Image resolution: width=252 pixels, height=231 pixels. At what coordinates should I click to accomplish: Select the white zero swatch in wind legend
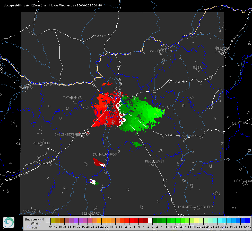[150, 220]
